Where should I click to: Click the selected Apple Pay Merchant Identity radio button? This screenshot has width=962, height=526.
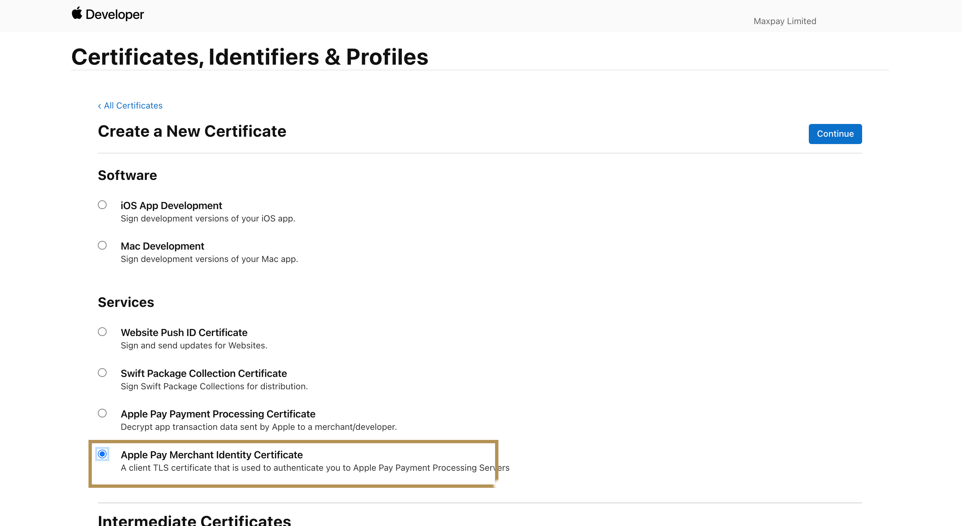tap(102, 454)
